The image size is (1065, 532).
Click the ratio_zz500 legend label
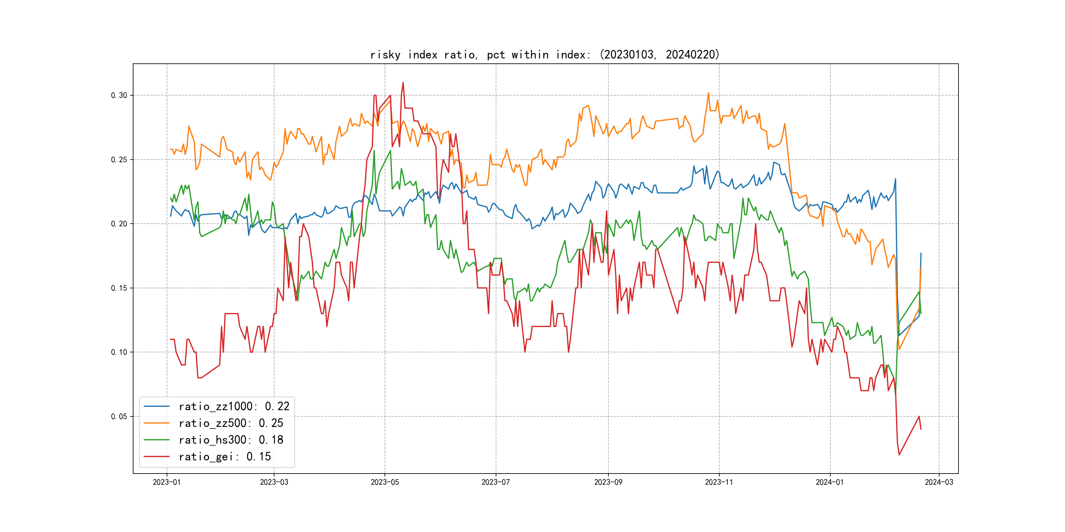point(231,423)
